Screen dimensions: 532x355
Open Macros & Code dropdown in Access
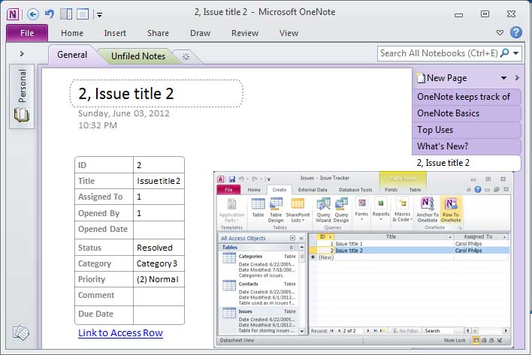point(403,210)
